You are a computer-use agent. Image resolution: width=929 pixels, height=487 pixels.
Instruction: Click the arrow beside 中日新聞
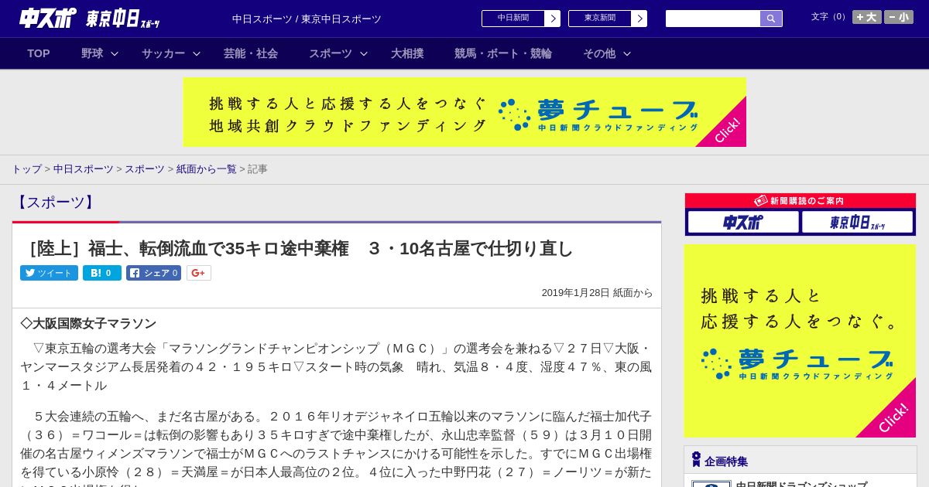click(553, 19)
